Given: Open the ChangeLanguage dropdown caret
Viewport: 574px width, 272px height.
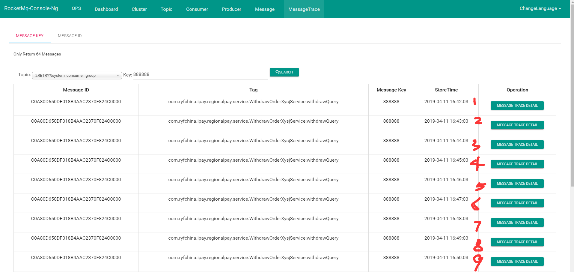Looking at the screenshot, I should click(560, 8).
